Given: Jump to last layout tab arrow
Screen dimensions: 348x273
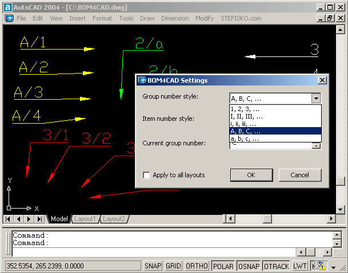Looking at the screenshot, I should [x=39, y=219].
